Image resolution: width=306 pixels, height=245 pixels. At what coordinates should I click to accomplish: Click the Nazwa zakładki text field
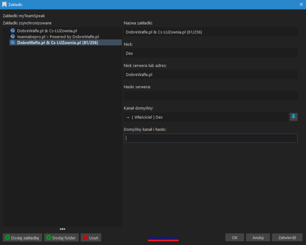(210, 32)
